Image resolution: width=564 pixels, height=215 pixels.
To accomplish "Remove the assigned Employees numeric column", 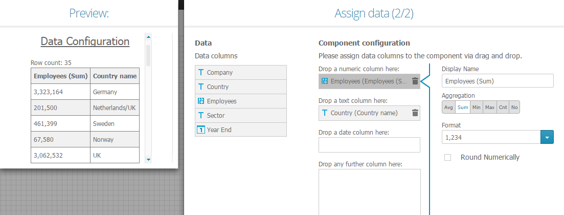I will pos(415,81).
